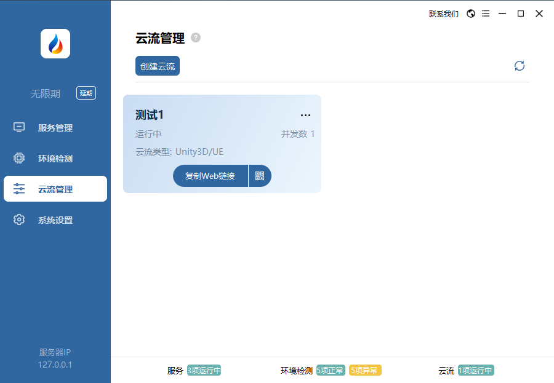
Task: Open the three-dot menu on 测试1
Action: click(x=305, y=115)
